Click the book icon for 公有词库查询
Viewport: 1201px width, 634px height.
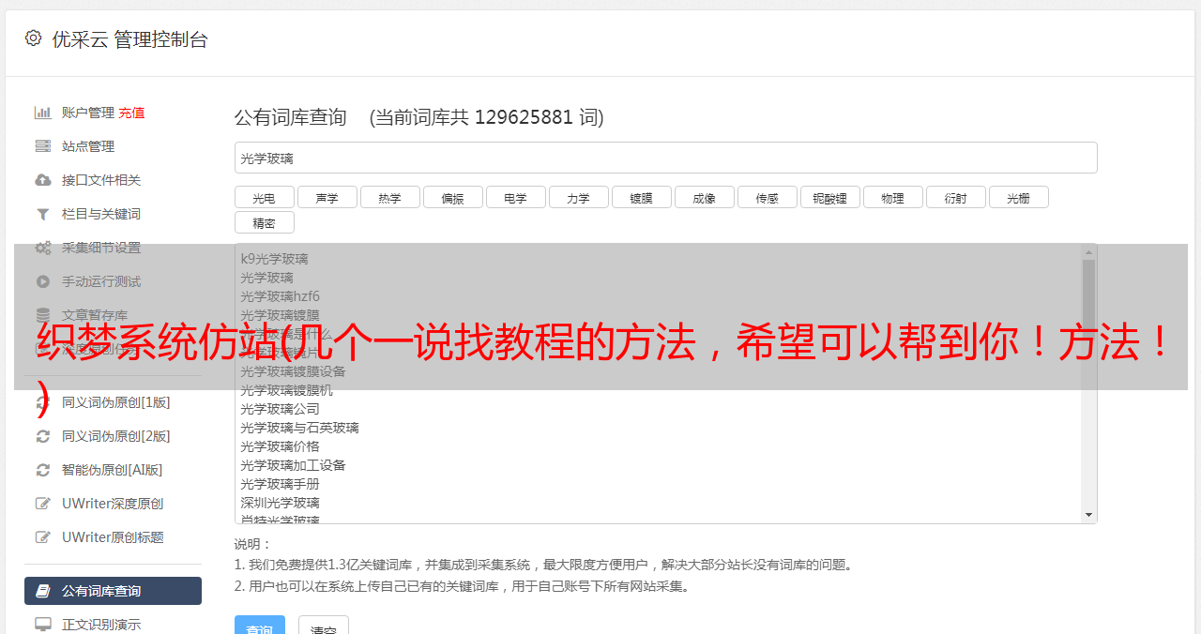(42, 591)
